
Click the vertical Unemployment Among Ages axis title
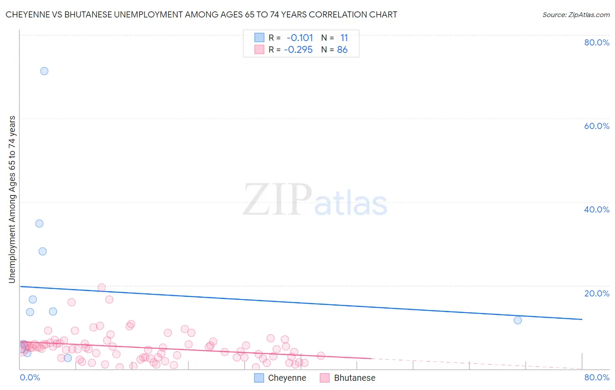pyautogui.click(x=12, y=199)
